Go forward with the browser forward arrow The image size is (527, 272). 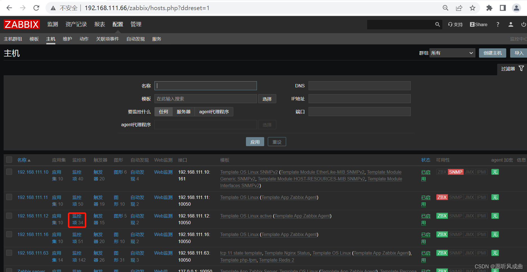(x=23, y=8)
